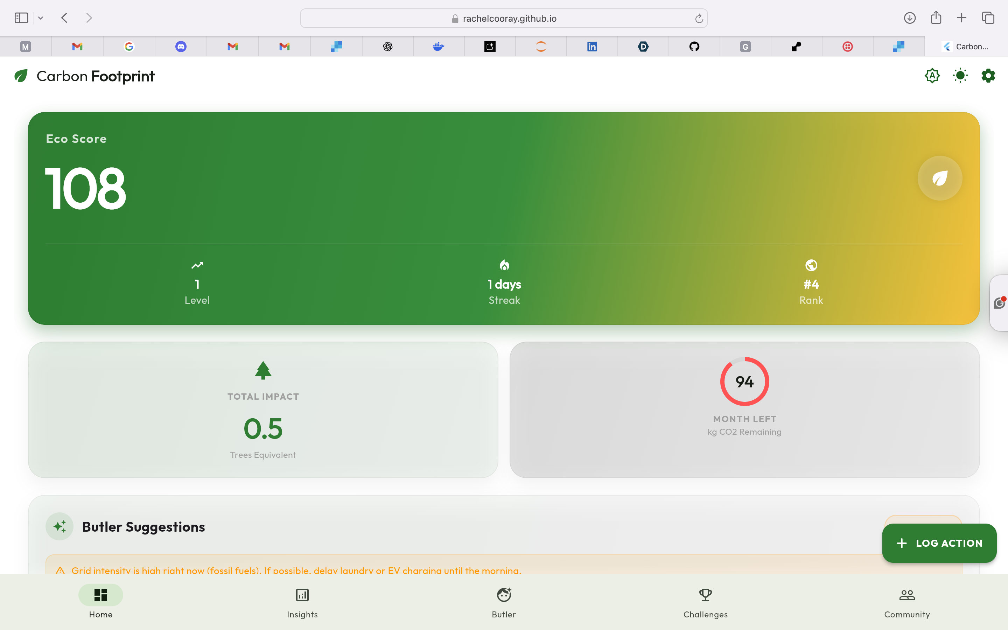Click the Butler Suggestions heading
The height and width of the screenshot is (630, 1008).
(143, 527)
